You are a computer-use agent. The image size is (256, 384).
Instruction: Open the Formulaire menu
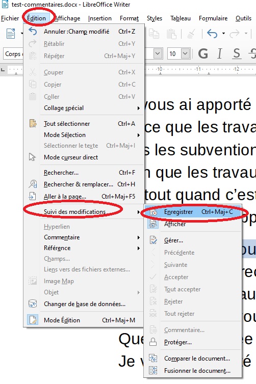pos(213,18)
